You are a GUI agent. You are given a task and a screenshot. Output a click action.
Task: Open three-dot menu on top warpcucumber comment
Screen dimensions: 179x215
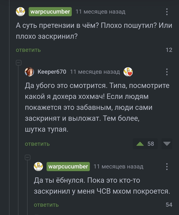click(167, 12)
